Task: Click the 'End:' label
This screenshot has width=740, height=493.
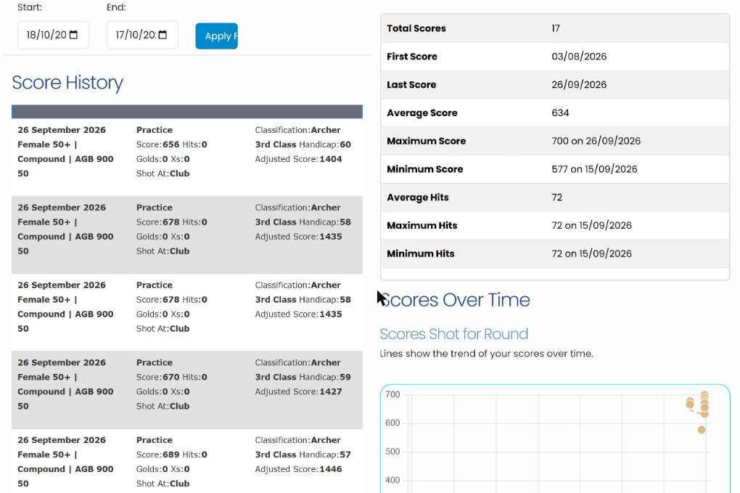Action: 116,7
